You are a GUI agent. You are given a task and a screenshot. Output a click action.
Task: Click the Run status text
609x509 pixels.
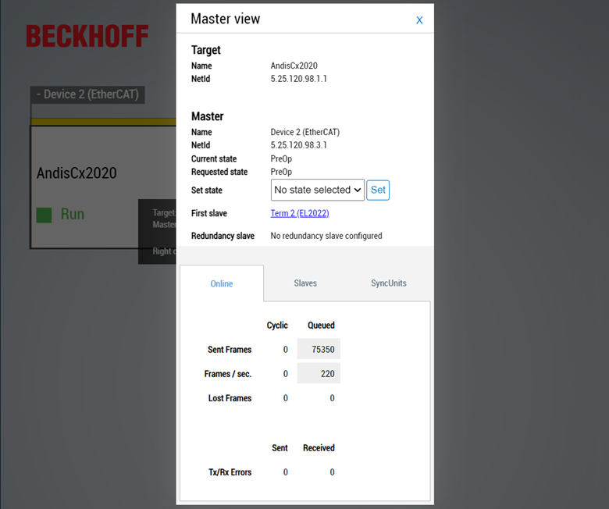tap(73, 215)
